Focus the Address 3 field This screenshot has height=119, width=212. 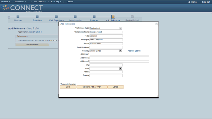click(119, 61)
